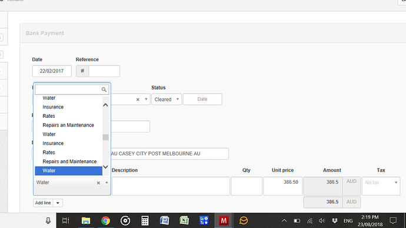
Task: Click the search magnifier in dropdown
Action: pyautogui.click(x=104, y=90)
